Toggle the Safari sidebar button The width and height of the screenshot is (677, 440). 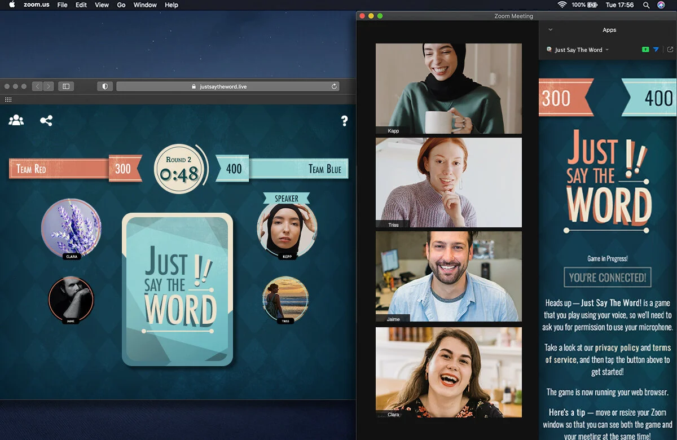click(66, 86)
